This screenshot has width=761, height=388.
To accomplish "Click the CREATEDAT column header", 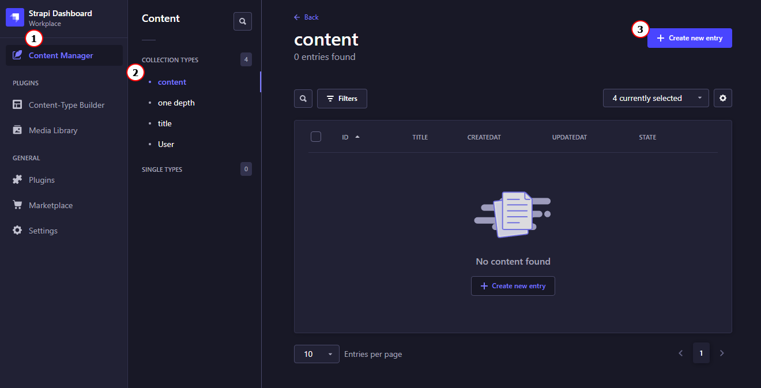I will pyautogui.click(x=484, y=137).
